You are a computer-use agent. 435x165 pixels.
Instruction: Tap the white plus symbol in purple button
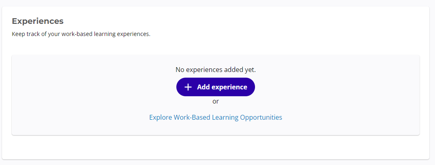[188, 87]
